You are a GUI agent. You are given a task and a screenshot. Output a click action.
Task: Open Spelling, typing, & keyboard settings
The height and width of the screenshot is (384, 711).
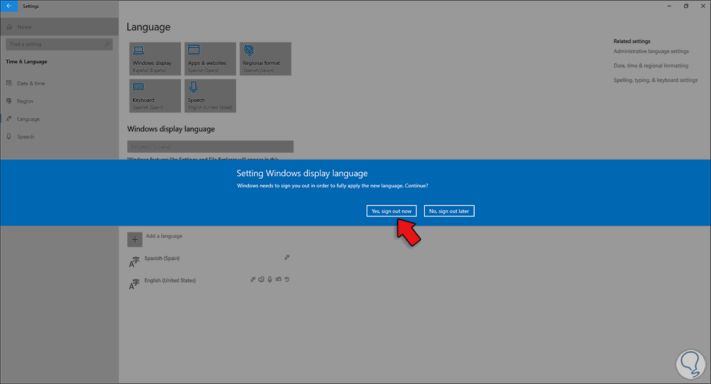(655, 79)
